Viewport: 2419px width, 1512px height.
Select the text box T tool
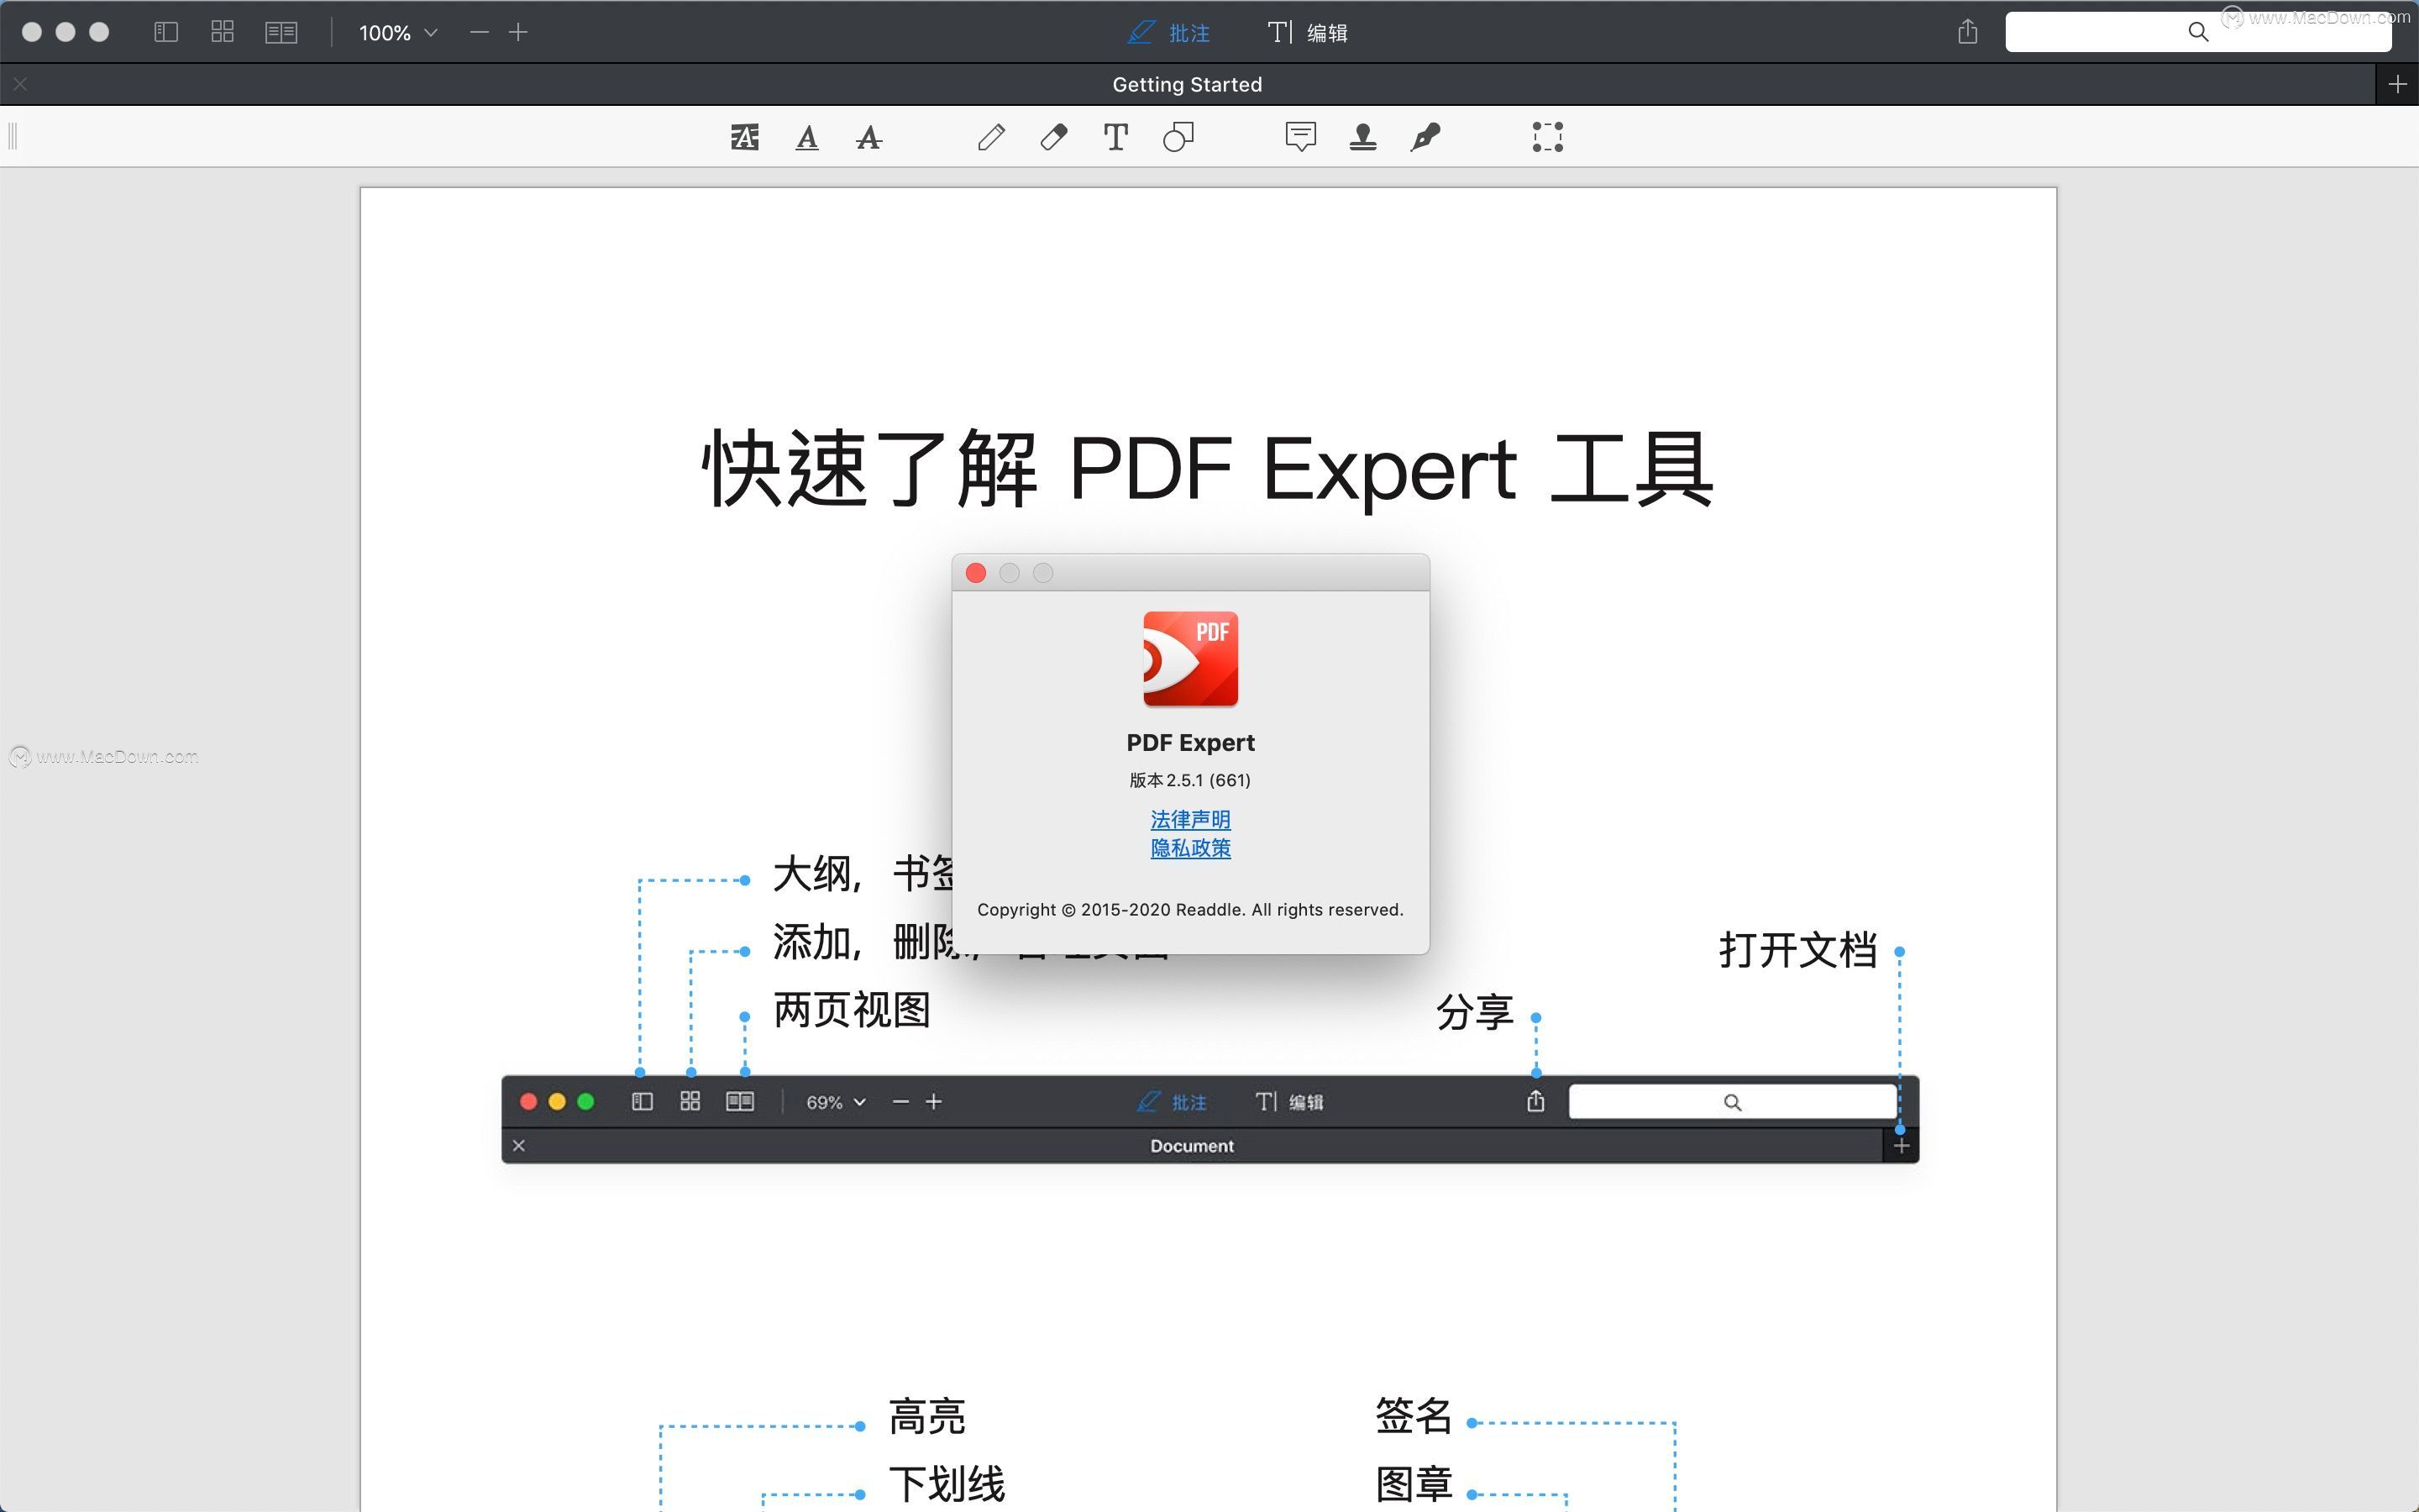pyautogui.click(x=1115, y=137)
